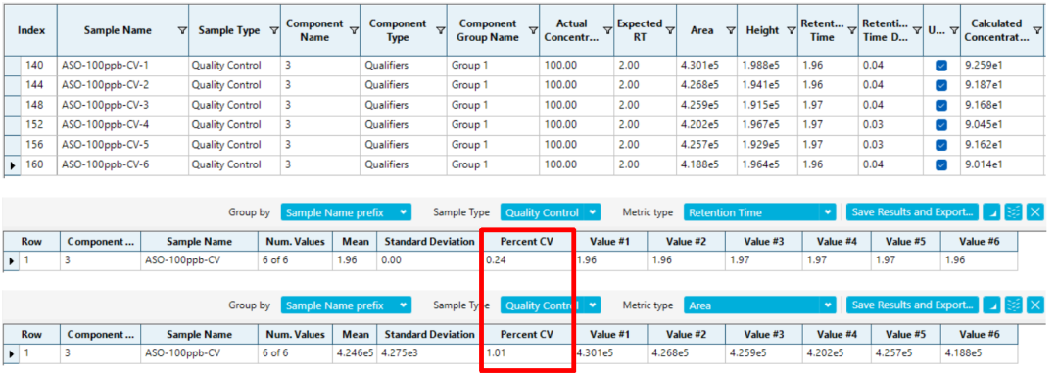This screenshot has height=375, width=1058.
Task: Click Num. Values header in Area statistics table
Action: pos(295,335)
